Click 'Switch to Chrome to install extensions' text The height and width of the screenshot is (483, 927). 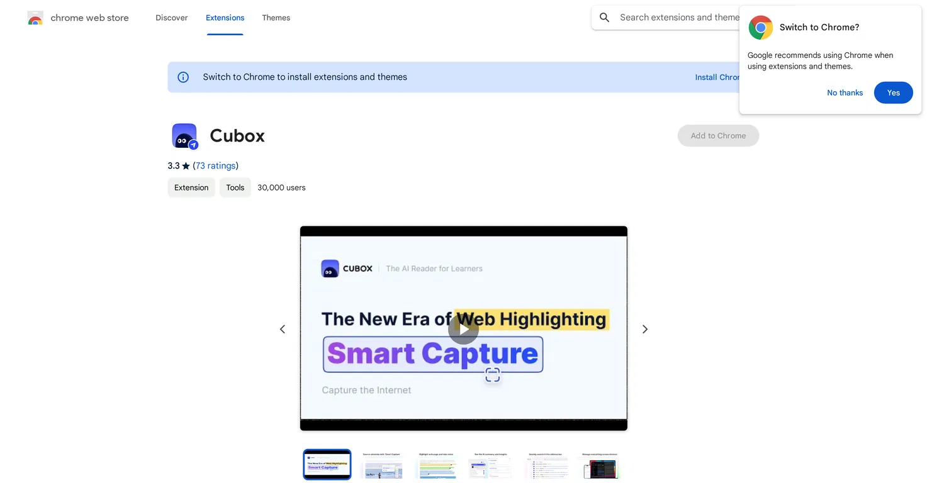pyautogui.click(x=305, y=77)
